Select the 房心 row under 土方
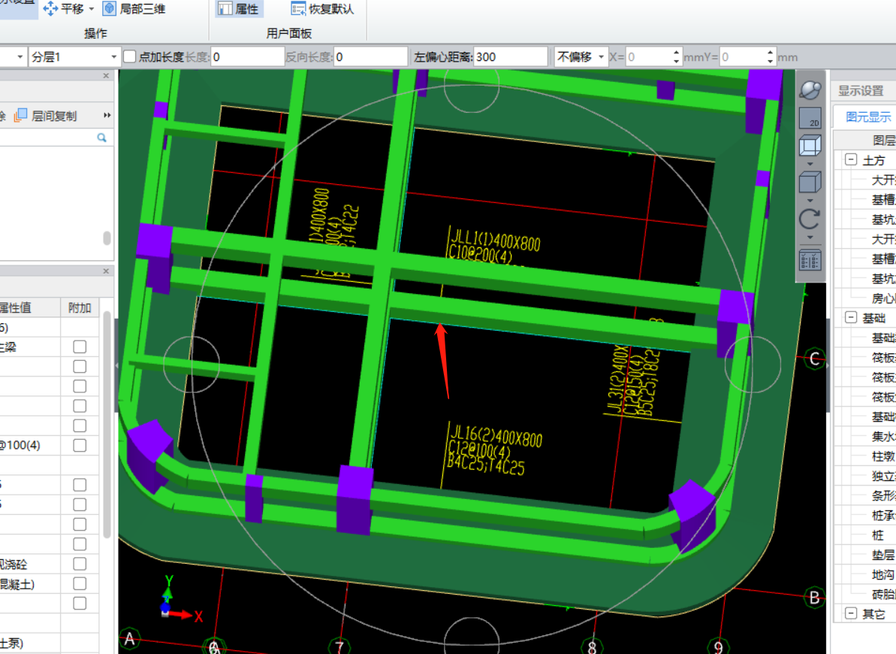This screenshot has height=654, width=896. [x=883, y=298]
